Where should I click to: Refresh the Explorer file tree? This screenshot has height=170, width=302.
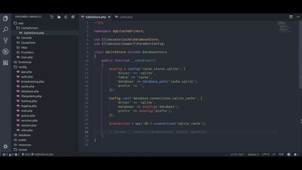tap(66, 17)
